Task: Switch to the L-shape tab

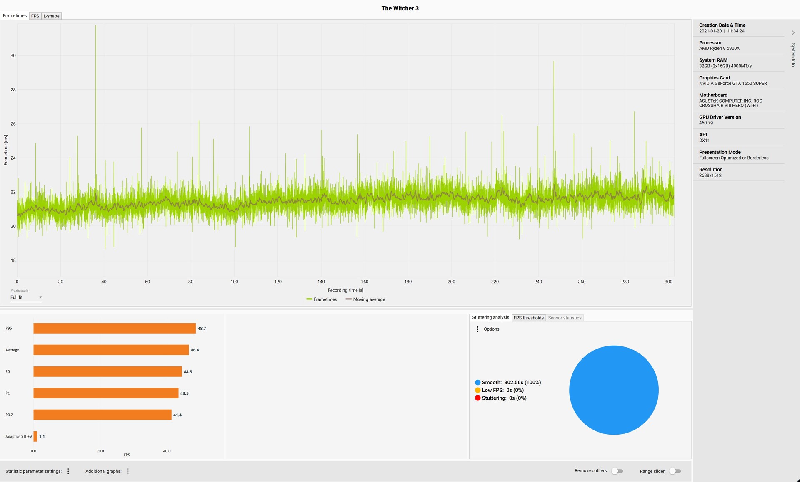Action: pos(51,16)
